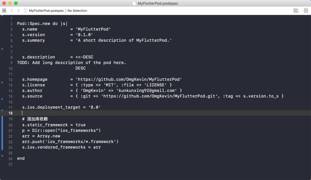Open a split editor with the Add Editor icon
The image size is (311, 180).
point(306,11)
